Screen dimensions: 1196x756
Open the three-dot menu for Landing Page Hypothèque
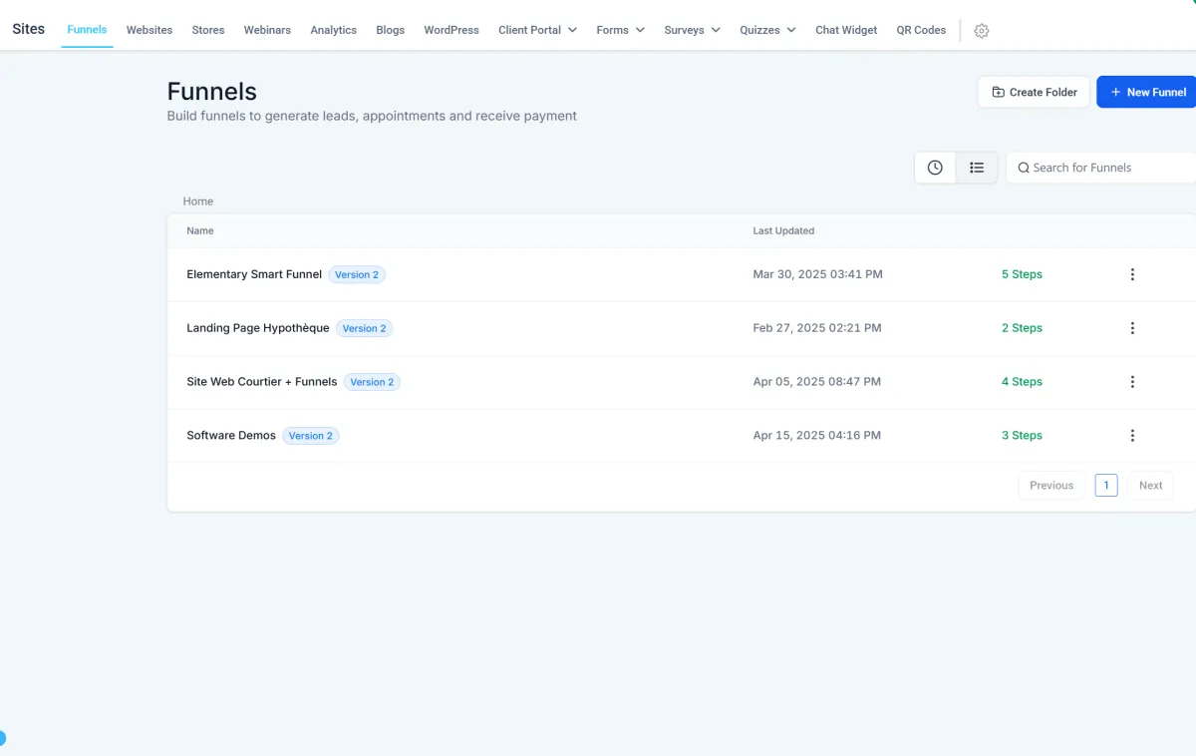(1132, 328)
